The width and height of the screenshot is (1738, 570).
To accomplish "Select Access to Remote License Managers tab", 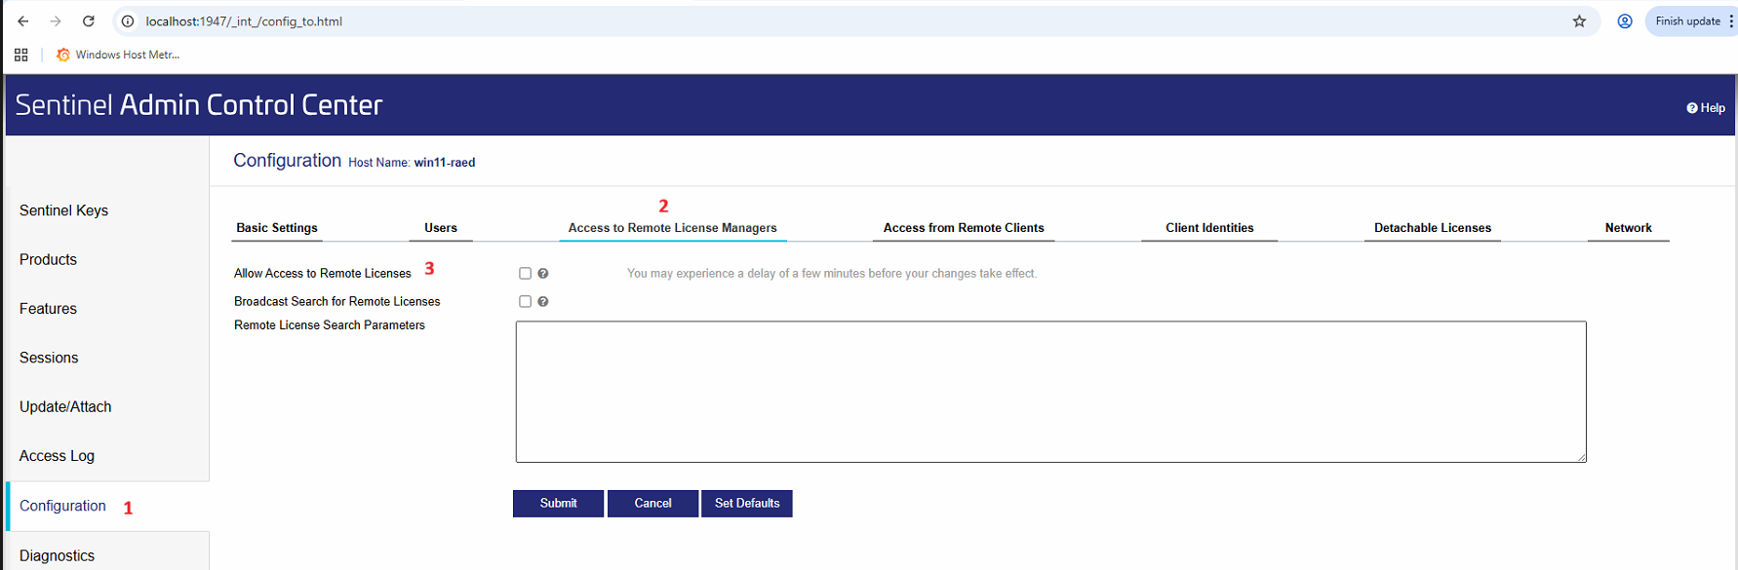I will [x=673, y=228].
